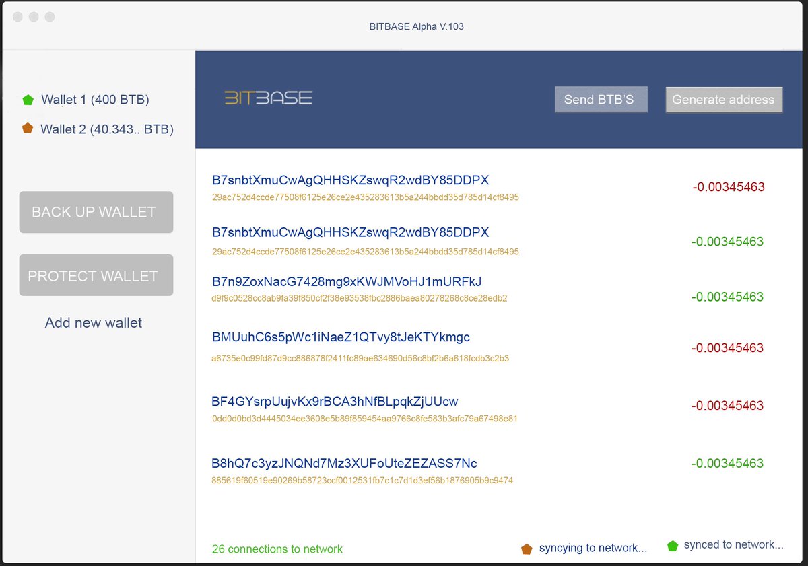
Task: Click the BACK UP WALLET button
Action: pos(96,212)
